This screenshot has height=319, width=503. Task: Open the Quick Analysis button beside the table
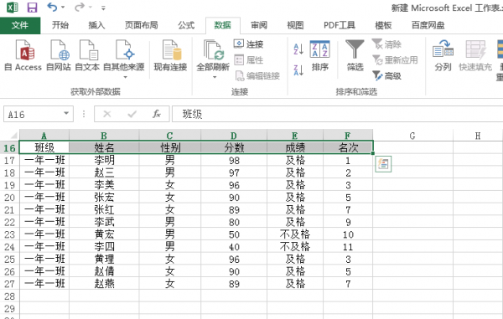pos(383,164)
